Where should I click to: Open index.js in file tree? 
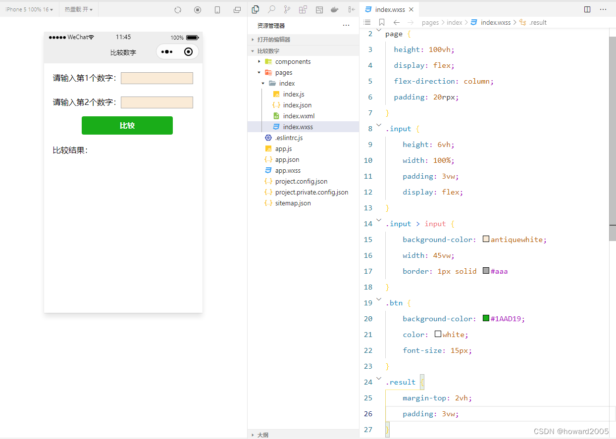coord(303,95)
